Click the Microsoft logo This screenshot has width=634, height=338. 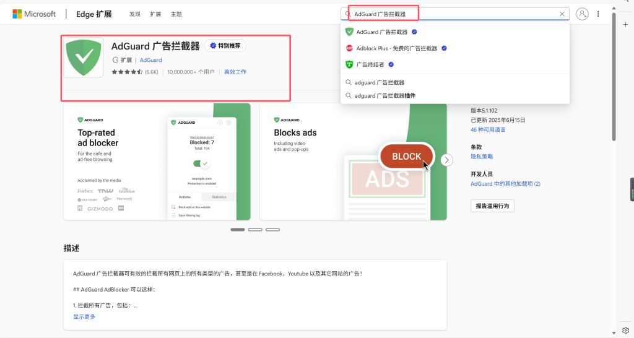click(34, 14)
